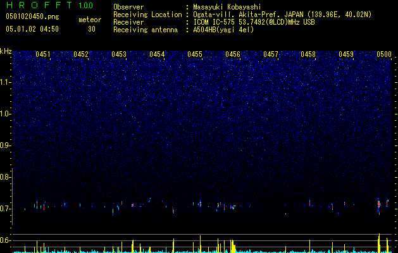The image size is (398, 253).
Task: Click the 0457 time marker
Action: (x=271, y=54)
